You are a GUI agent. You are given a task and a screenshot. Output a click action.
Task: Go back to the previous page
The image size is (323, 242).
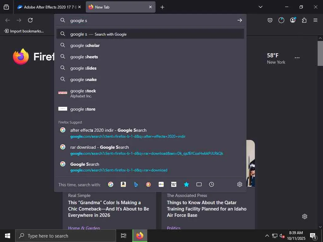(8, 20)
